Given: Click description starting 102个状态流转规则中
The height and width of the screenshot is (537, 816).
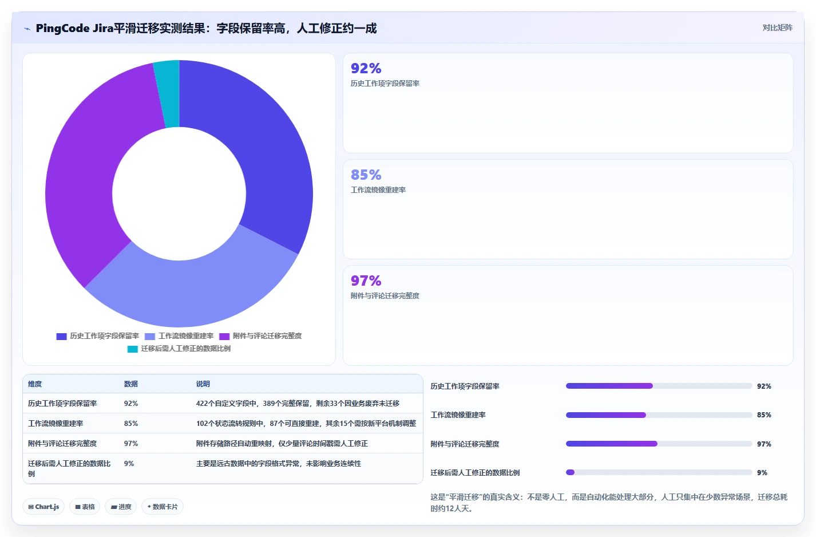Looking at the screenshot, I should click(306, 424).
